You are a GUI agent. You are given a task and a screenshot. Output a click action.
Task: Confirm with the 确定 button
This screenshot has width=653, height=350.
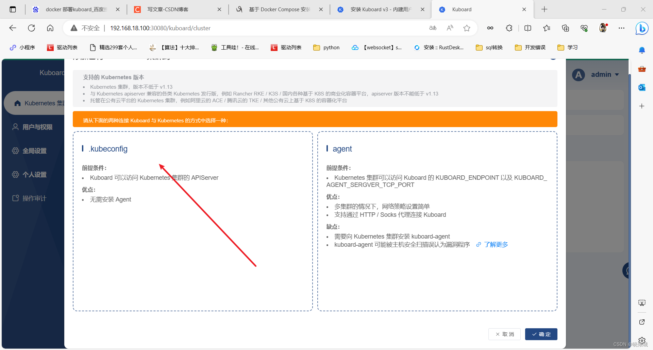point(541,334)
